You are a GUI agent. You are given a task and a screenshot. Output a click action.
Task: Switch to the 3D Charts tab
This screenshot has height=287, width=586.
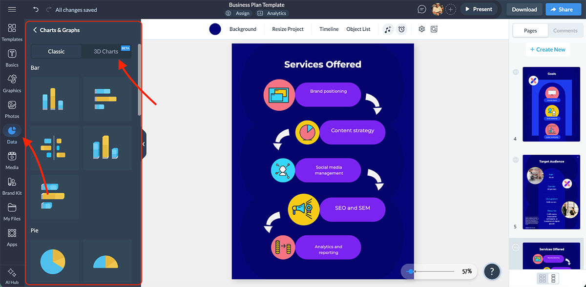(x=106, y=51)
